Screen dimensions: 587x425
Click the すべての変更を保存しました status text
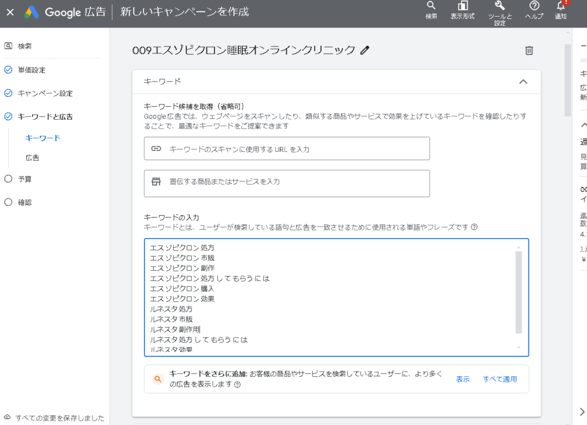click(x=60, y=418)
